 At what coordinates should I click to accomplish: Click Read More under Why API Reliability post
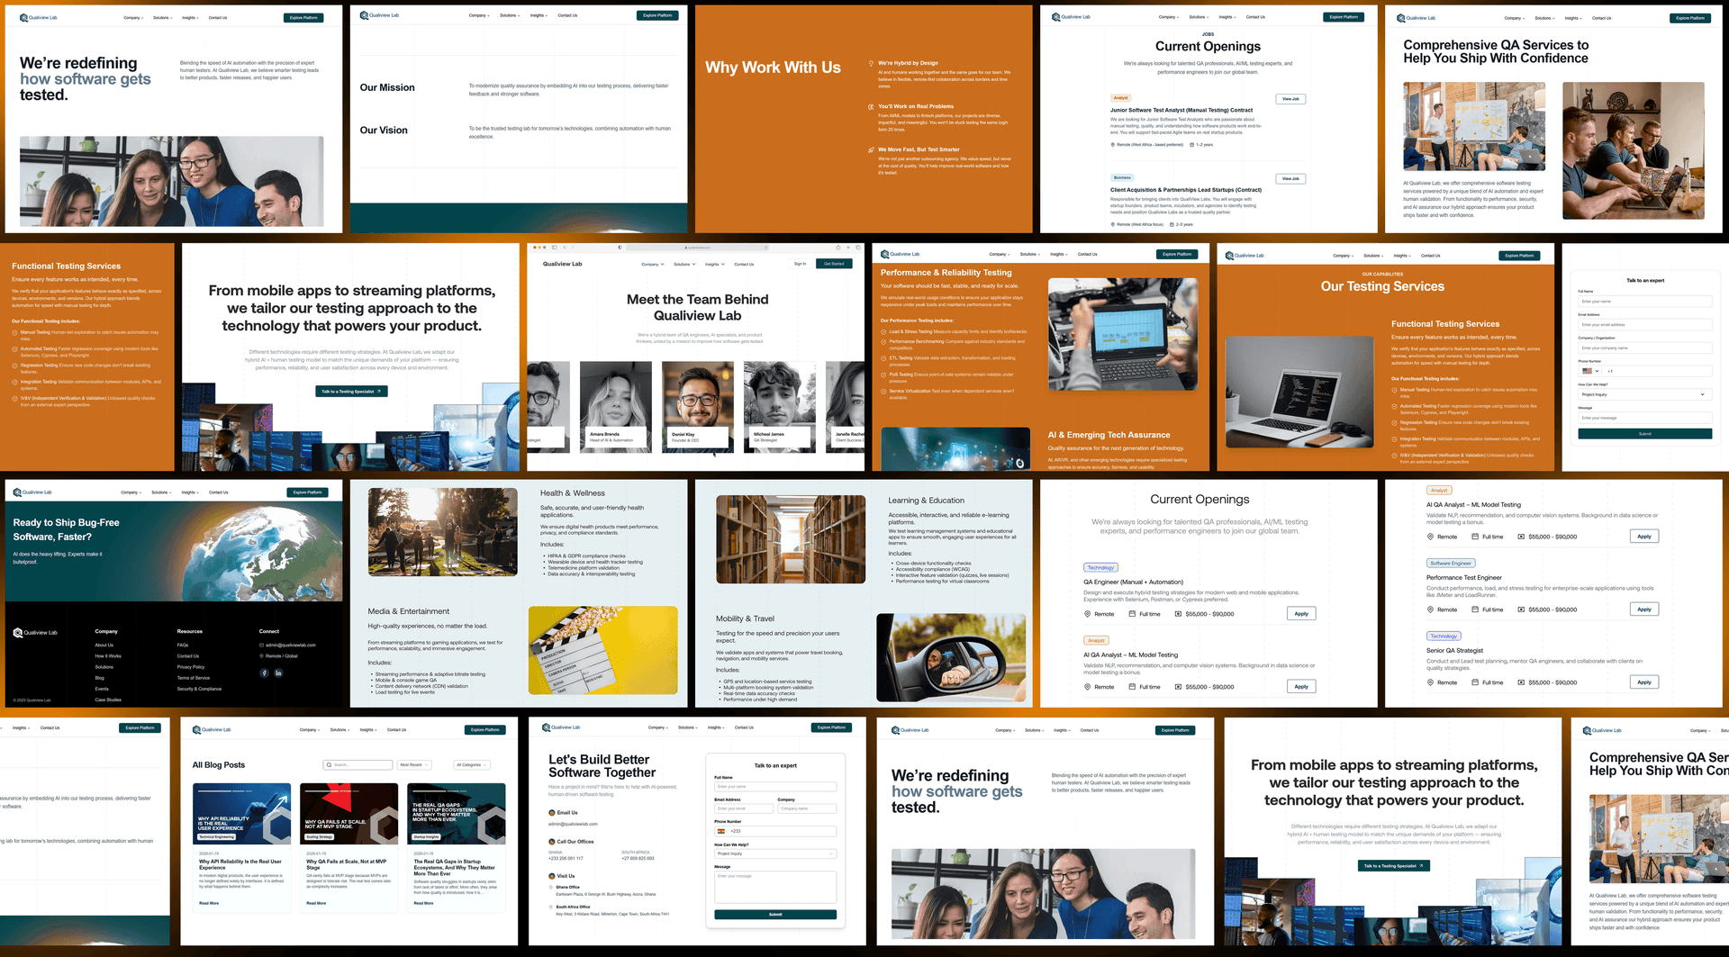point(209,903)
